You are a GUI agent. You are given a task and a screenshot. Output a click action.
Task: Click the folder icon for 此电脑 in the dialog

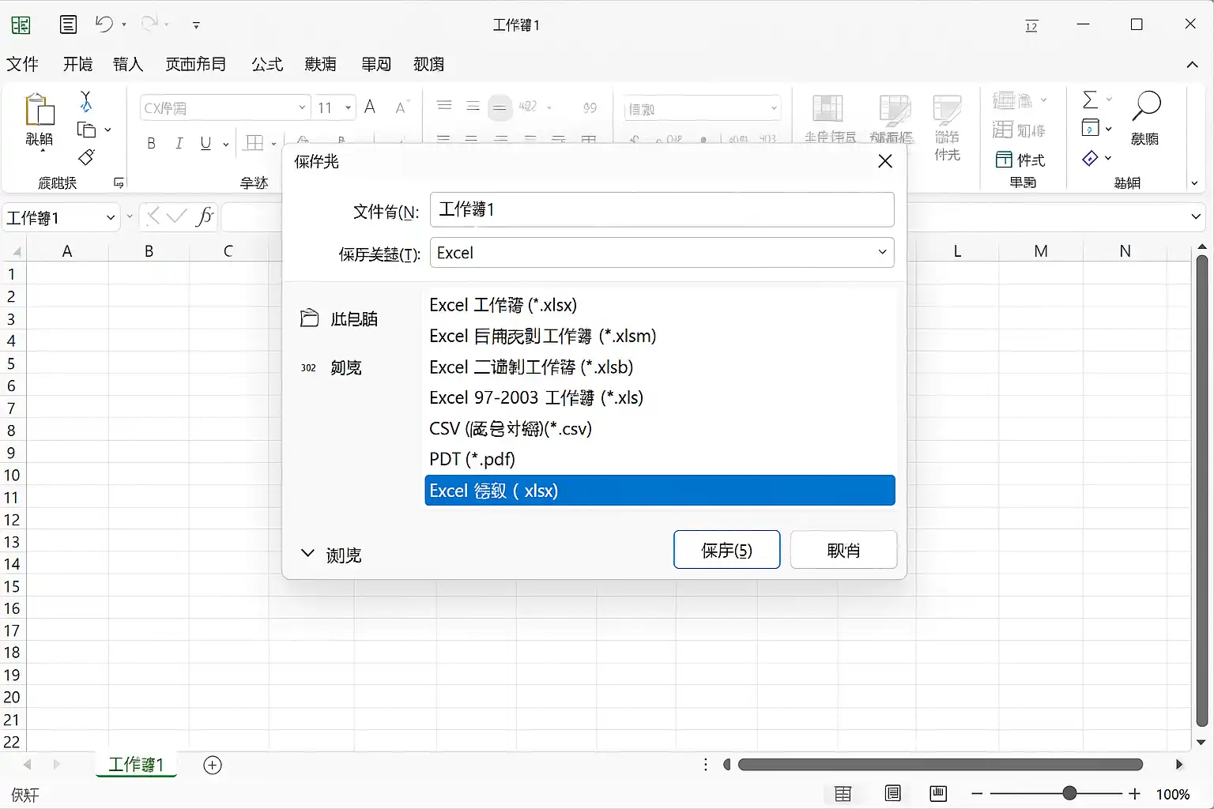(309, 318)
